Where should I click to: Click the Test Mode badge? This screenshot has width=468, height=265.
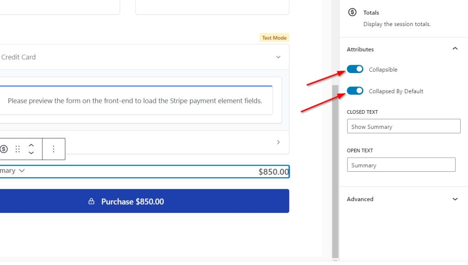tap(274, 38)
